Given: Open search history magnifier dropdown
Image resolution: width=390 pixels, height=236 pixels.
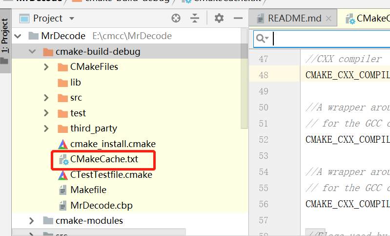Looking at the screenshot, I should point(263,39).
